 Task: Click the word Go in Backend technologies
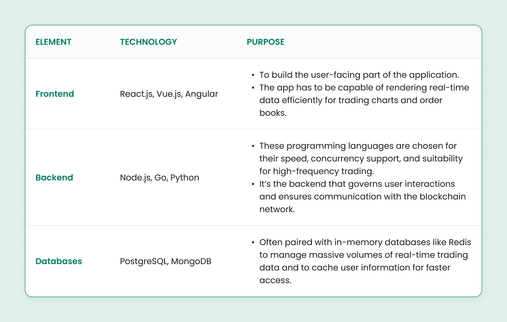tap(161, 178)
